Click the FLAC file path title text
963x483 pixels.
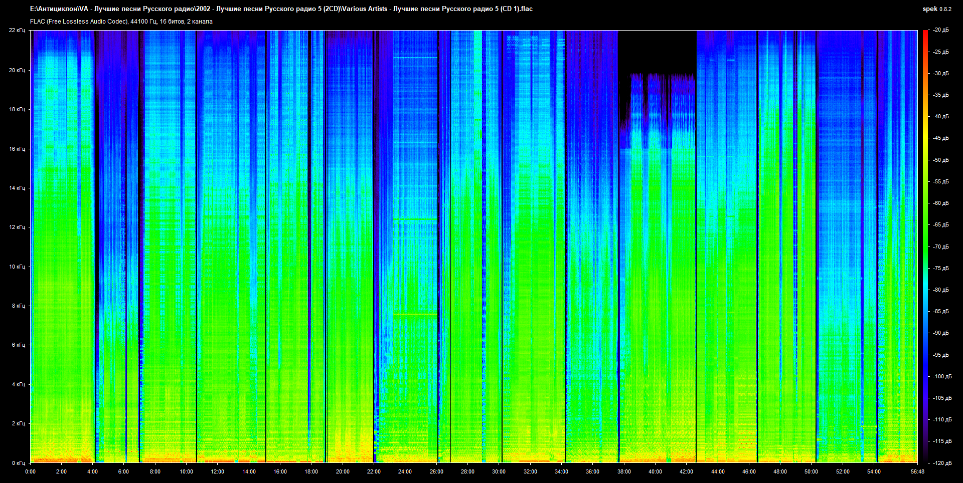[x=281, y=9]
